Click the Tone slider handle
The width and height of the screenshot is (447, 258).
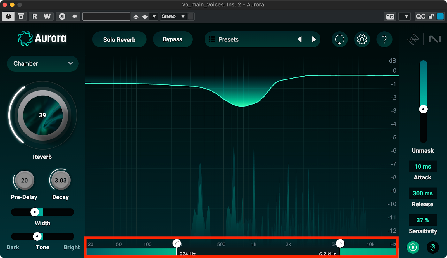(x=37, y=236)
